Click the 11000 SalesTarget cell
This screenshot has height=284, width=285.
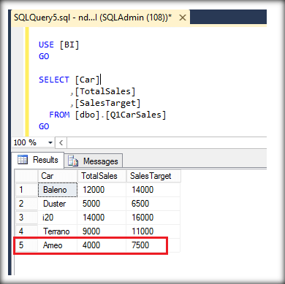pos(153,231)
